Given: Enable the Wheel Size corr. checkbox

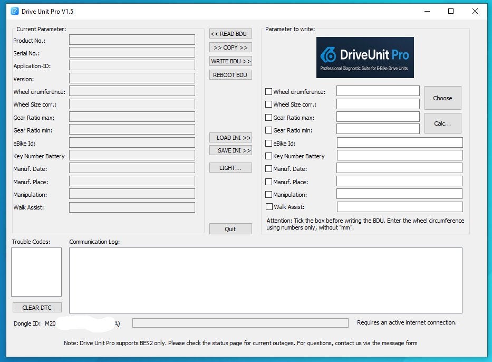Looking at the screenshot, I should 268,104.
